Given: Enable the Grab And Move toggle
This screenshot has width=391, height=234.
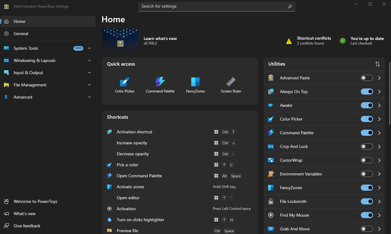Looking at the screenshot, I should pos(367,229).
